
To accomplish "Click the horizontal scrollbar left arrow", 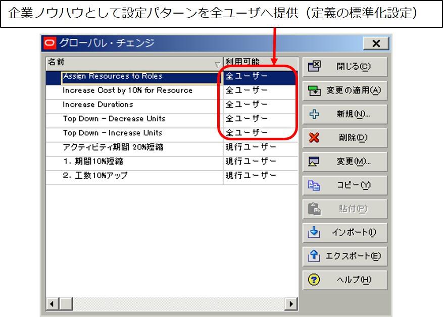I will (52, 304).
